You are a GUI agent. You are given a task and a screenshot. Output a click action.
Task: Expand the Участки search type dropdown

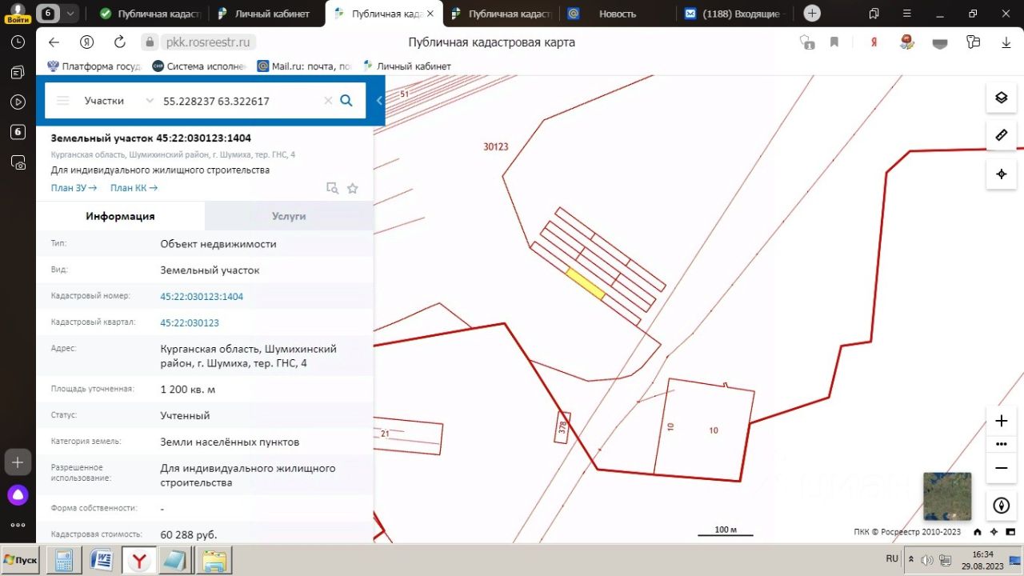tap(118, 101)
